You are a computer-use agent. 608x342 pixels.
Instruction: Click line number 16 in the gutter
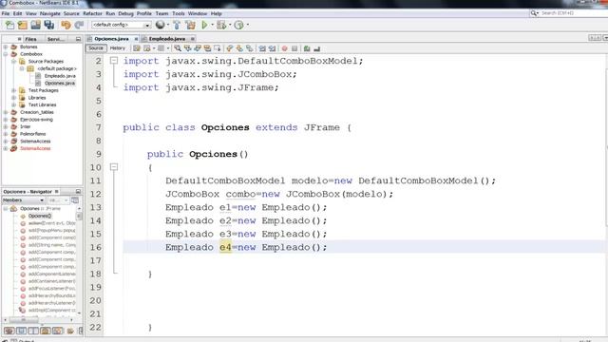(x=95, y=247)
